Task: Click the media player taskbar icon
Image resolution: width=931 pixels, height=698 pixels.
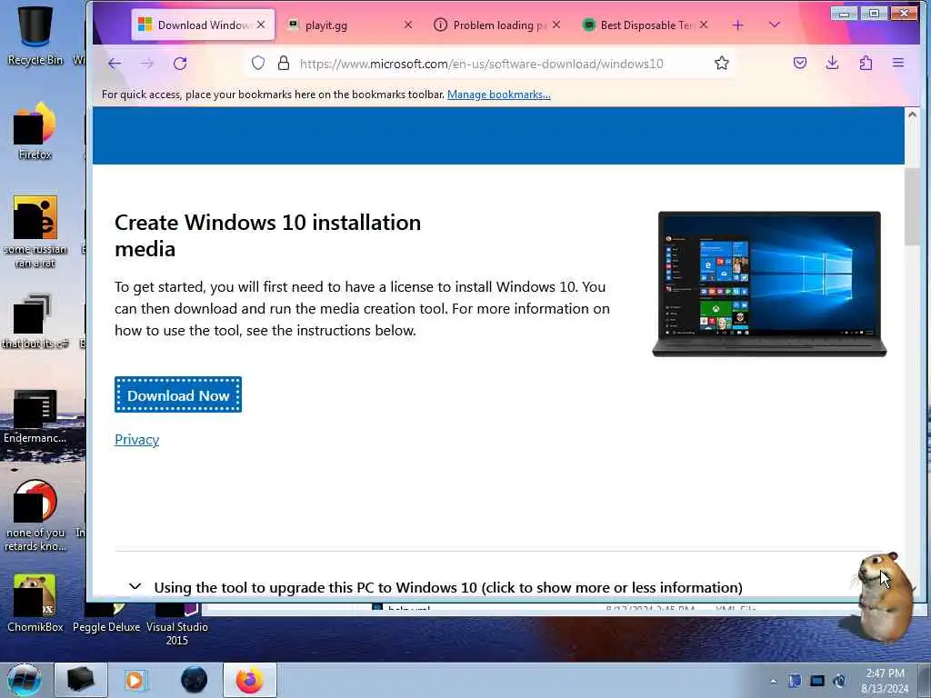Action: [x=135, y=680]
